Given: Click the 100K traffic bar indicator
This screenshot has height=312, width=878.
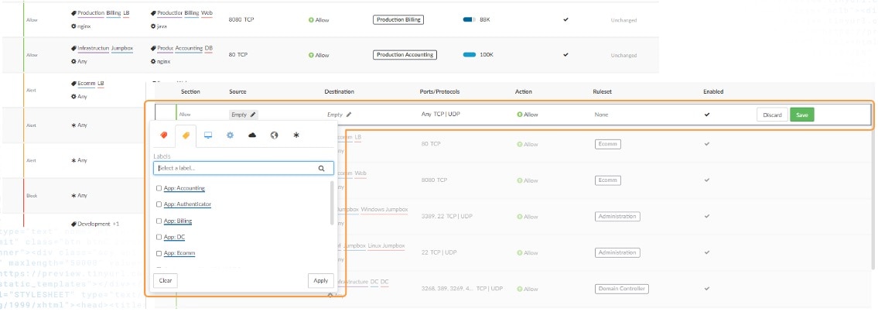Looking at the screenshot, I should coord(470,55).
